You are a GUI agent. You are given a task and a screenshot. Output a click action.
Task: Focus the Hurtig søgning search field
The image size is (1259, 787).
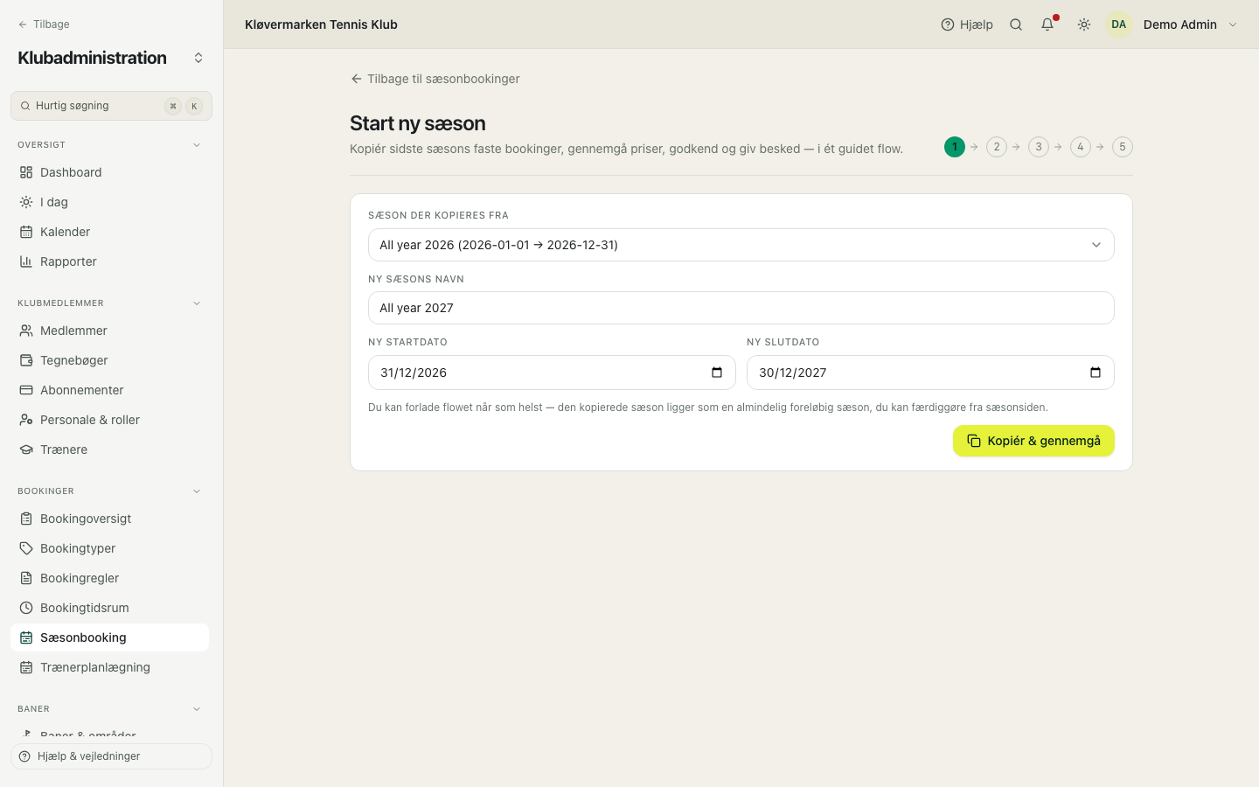pyautogui.click(x=111, y=106)
